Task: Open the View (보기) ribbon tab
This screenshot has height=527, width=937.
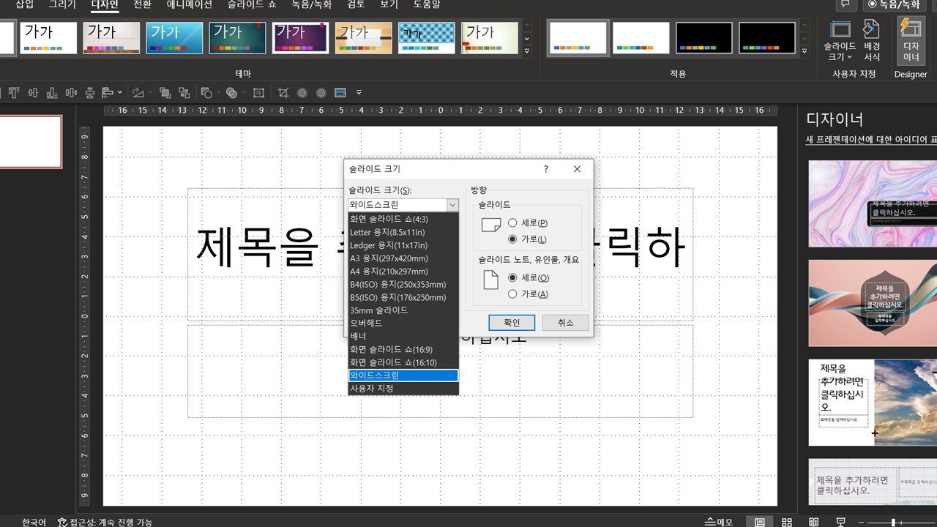Action: (x=389, y=4)
